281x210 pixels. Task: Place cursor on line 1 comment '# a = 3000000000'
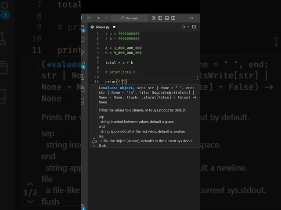(x=122, y=34)
